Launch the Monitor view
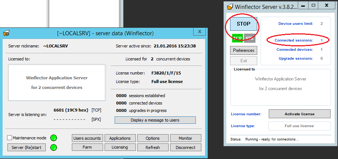Viewport: 338px width, 159px height. [x=185, y=138]
